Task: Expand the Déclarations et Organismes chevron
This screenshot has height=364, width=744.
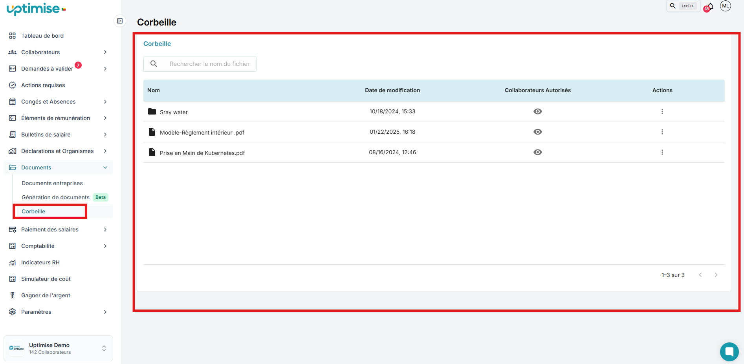Action: [x=105, y=151]
